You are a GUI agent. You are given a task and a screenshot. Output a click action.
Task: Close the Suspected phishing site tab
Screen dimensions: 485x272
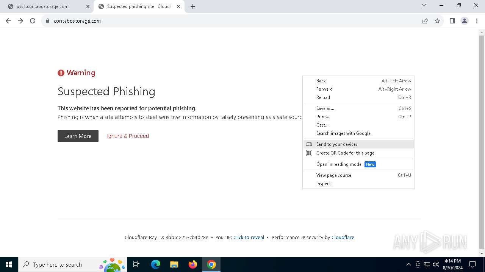[178, 6]
